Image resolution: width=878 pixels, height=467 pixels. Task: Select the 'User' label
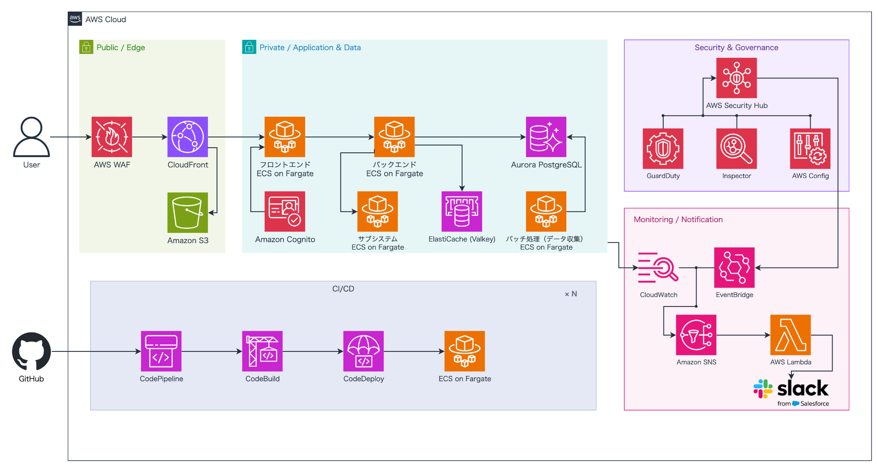(x=31, y=165)
